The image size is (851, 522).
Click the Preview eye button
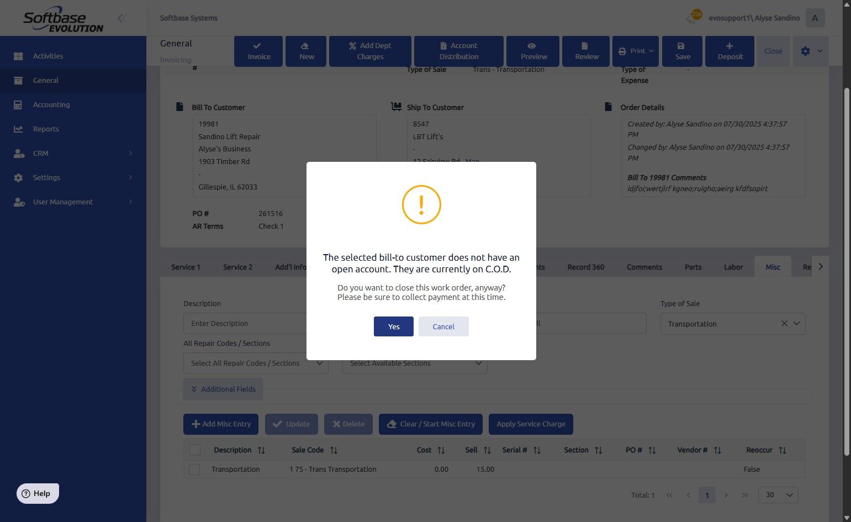[x=533, y=51]
